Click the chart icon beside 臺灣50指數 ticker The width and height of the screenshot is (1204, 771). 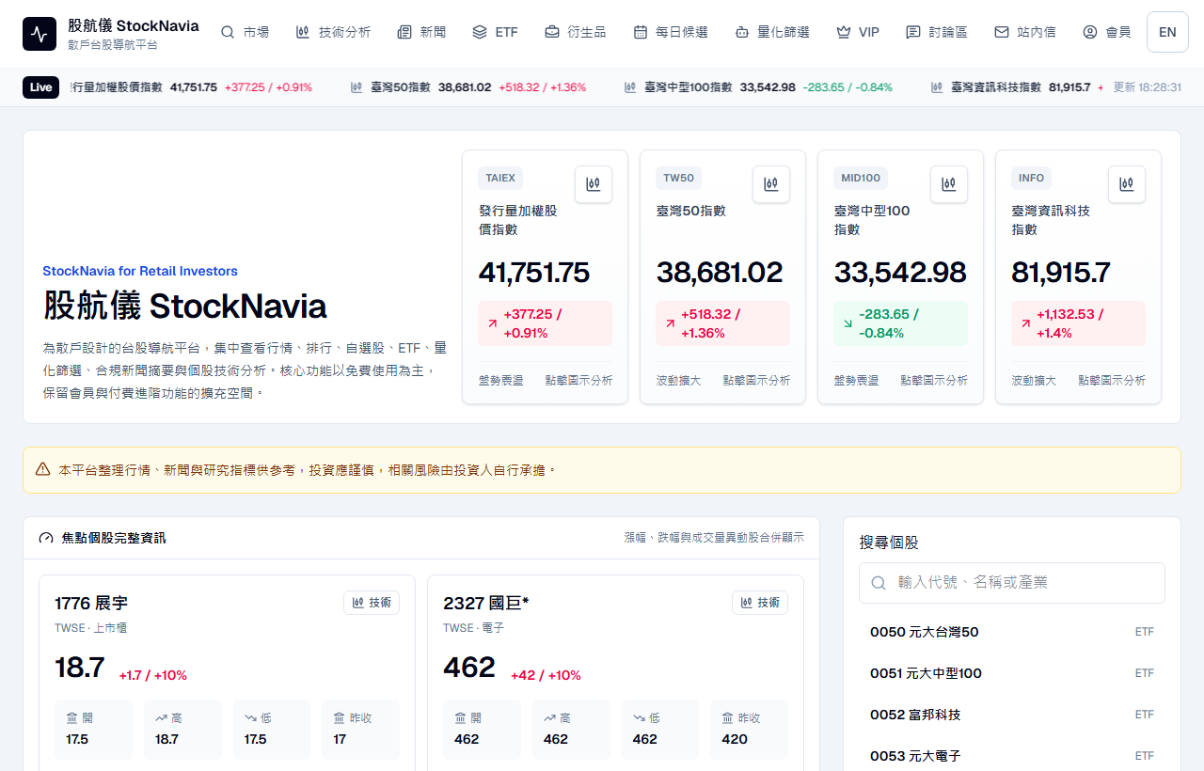356,87
